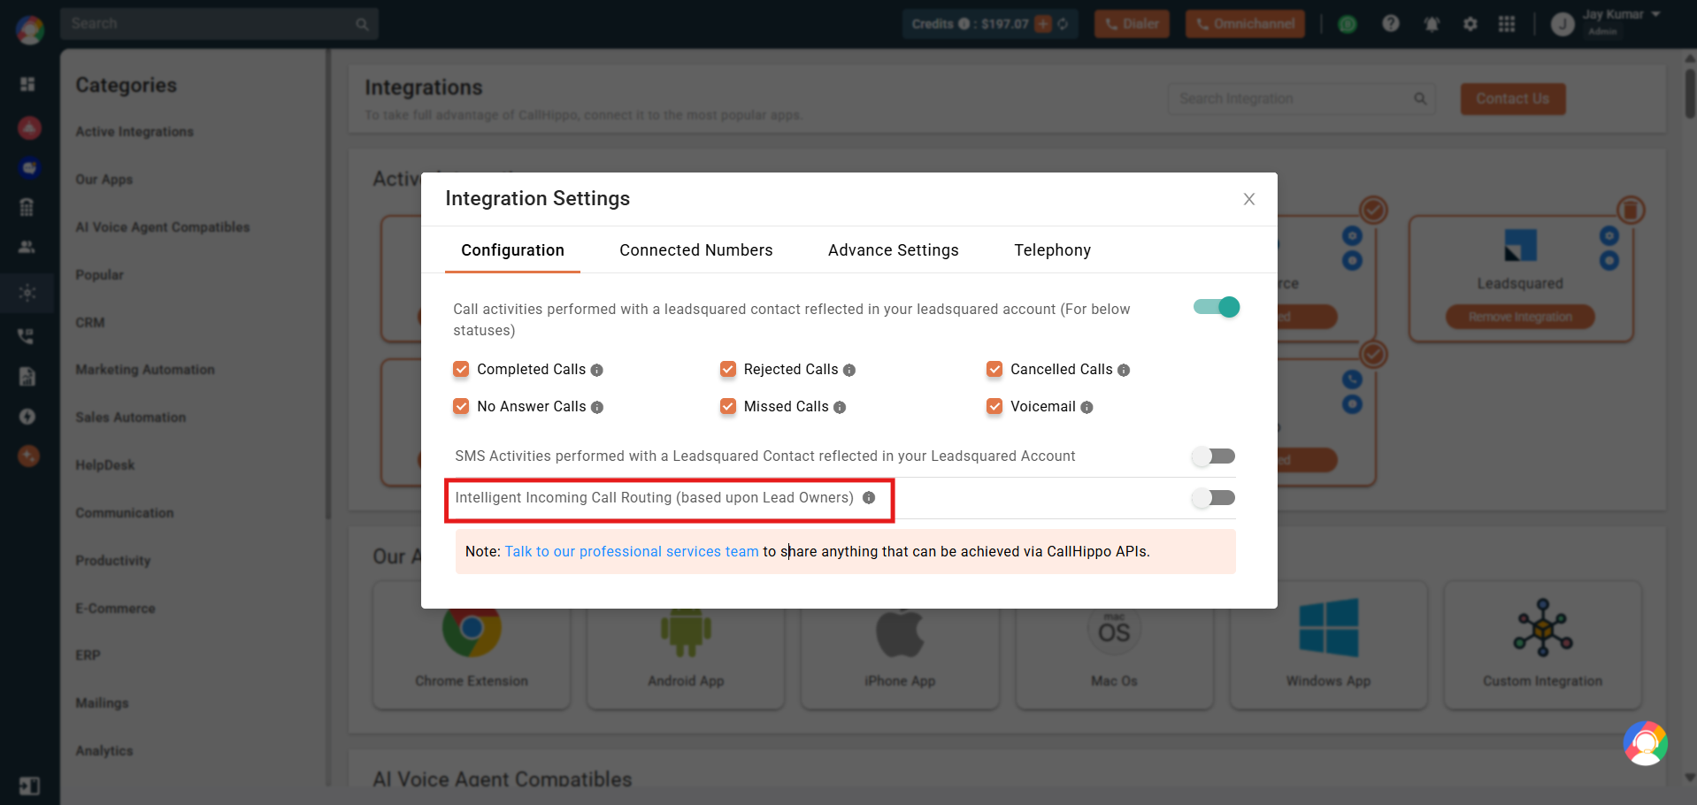Open the Dialer

tap(1132, 24)
